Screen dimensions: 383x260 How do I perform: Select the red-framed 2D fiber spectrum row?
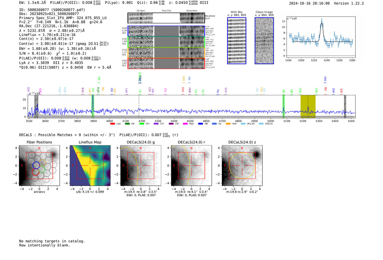coord(166,63)
